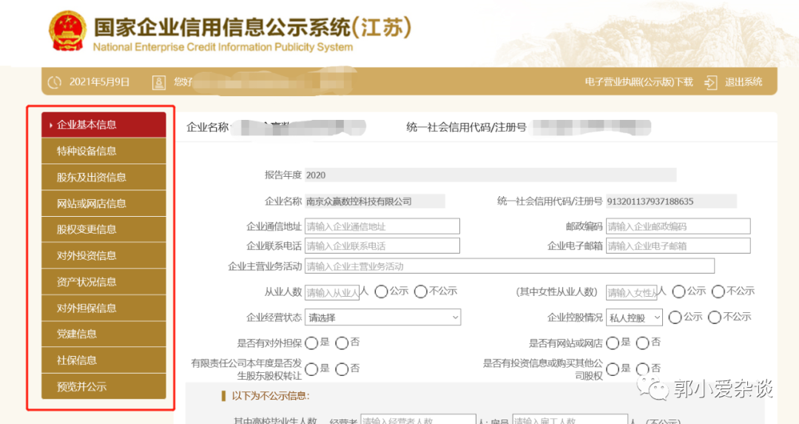
Task: Open 对外投资信息 menu item
Action: coord(104,255)
